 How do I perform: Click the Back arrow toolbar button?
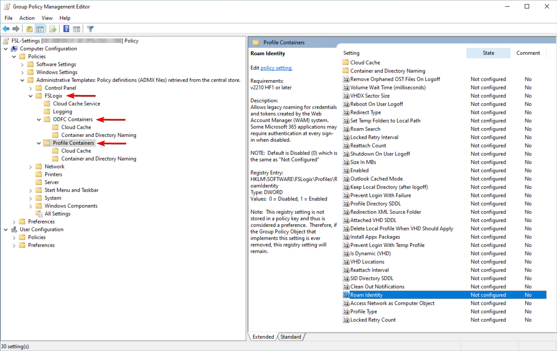6,29
